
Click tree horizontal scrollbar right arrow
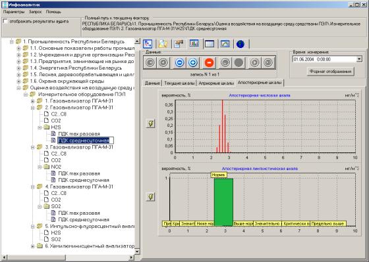[x=132, y=257]
